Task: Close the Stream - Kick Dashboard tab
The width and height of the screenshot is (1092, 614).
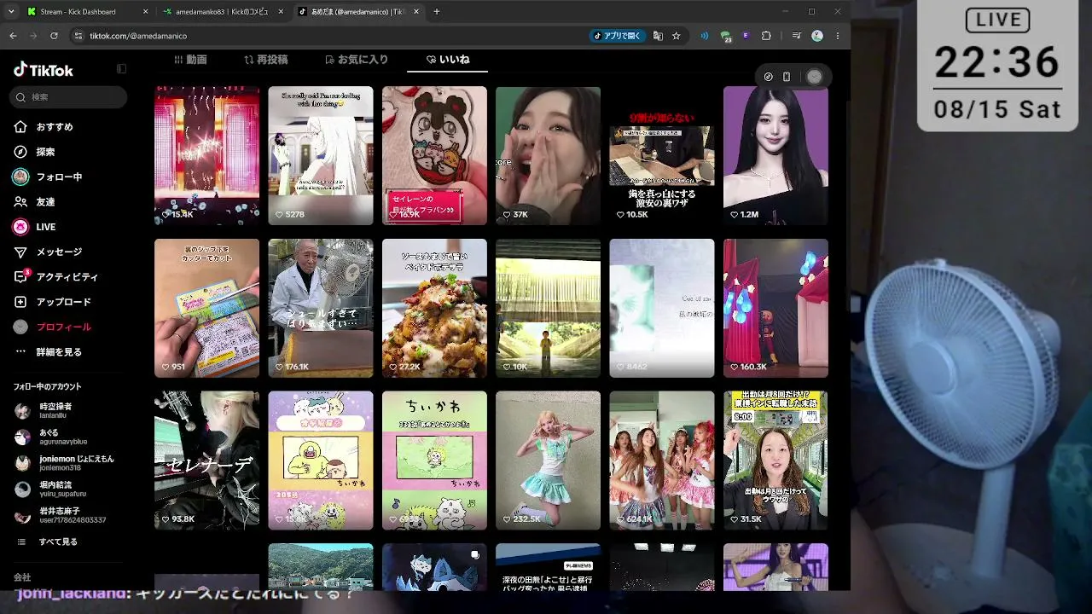Action: click(145, 12)
